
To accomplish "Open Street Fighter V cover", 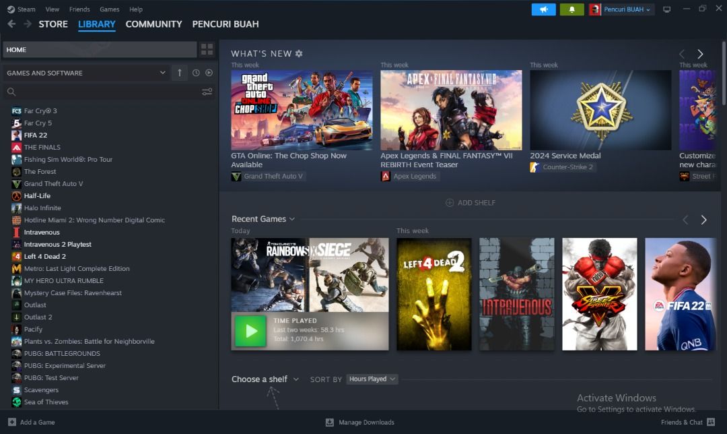I will pyautogui.click(x=600, y=294).
